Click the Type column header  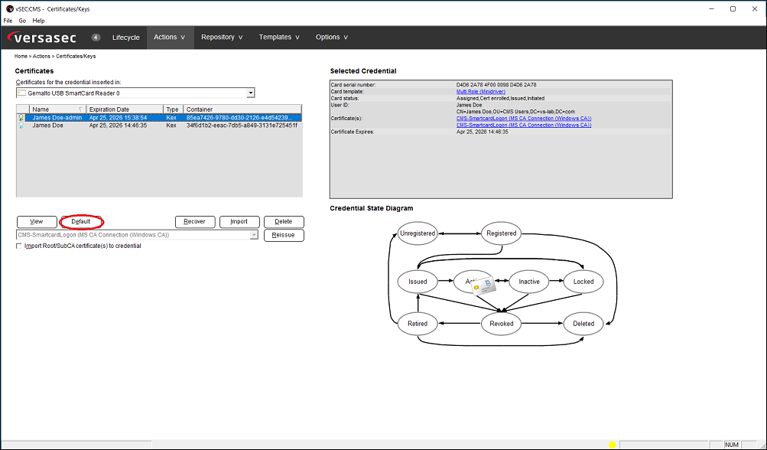pos(173,109)
